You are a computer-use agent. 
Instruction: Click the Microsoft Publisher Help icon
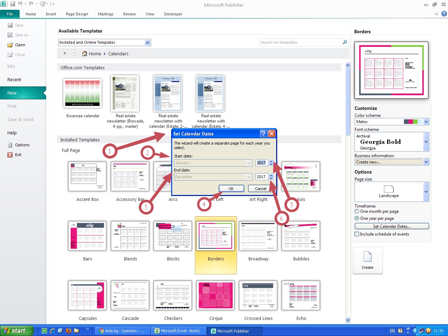pyautogui.click(x=444, y=14)
